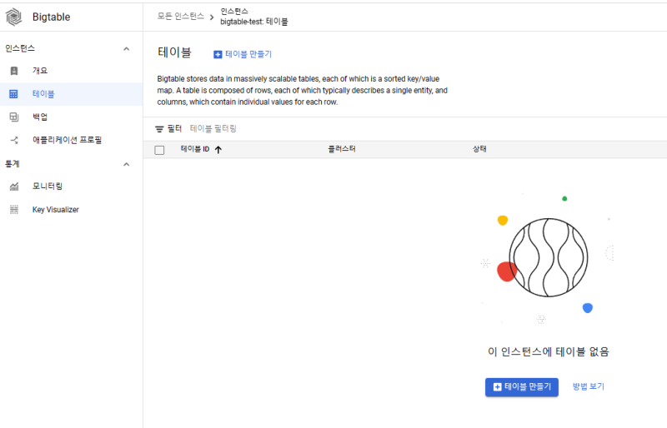Image resolution: width=667 pixels, height=428 pixels.
Task: Click the sort arrow next to 테이블 ID
Action: coord(218,150)
